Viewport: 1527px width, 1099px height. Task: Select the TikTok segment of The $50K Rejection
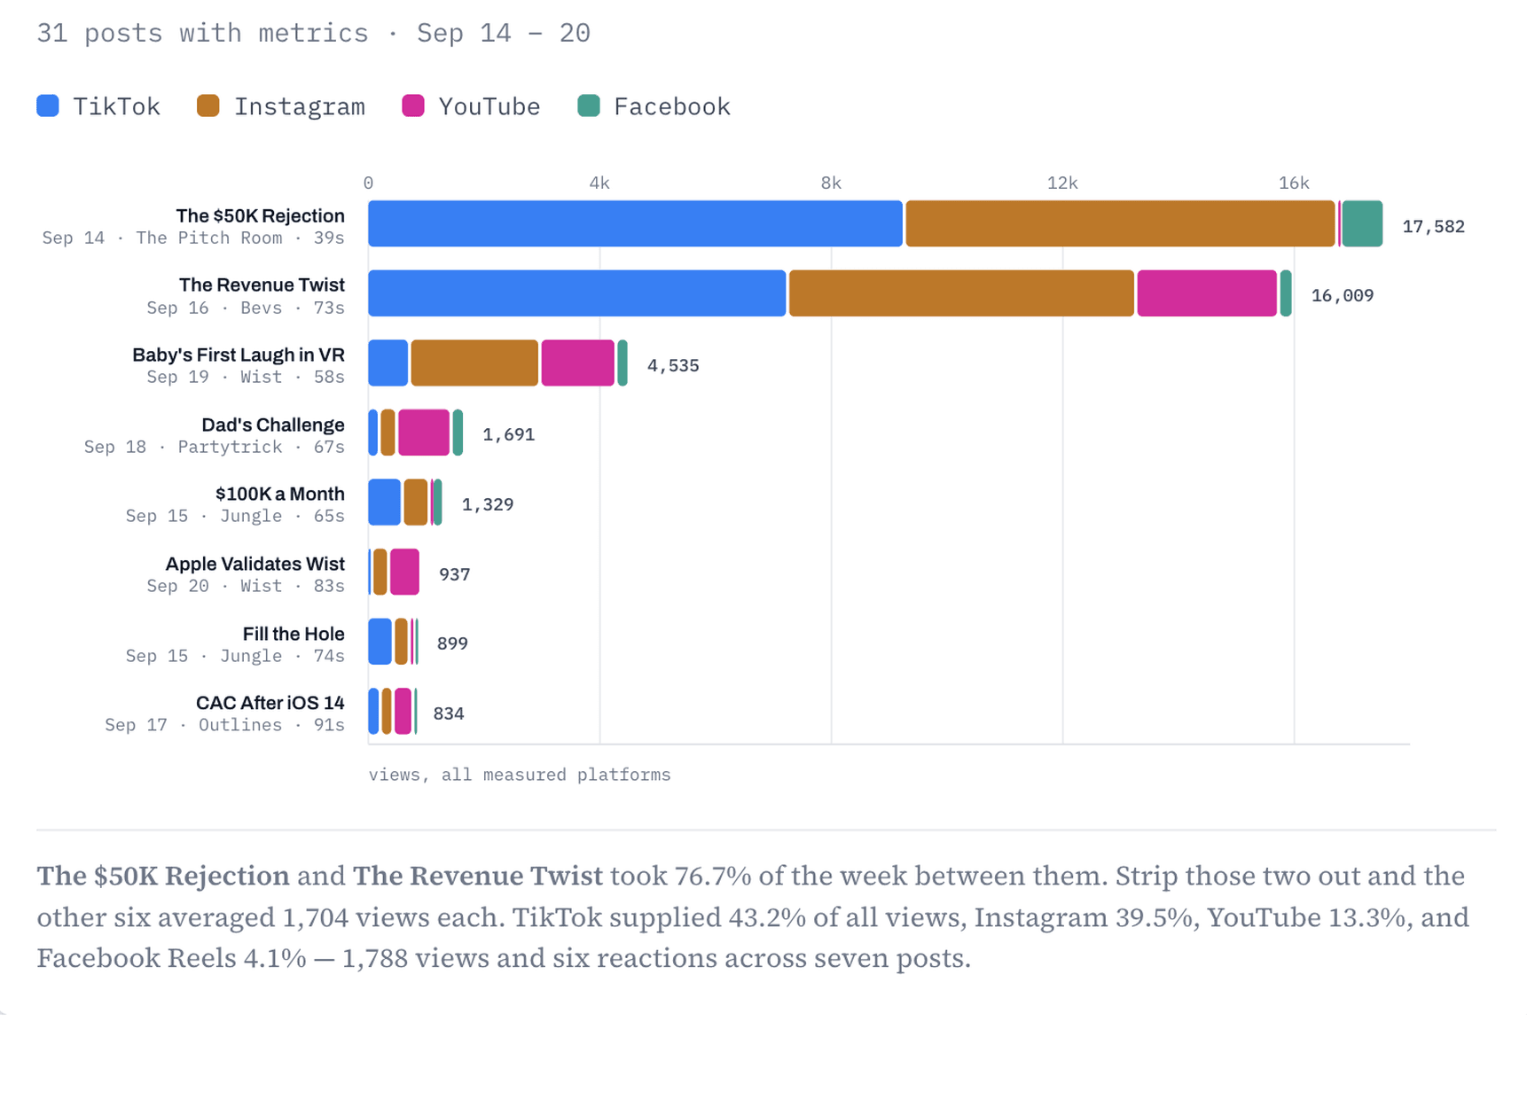pyautogui.click(x=635, y=223)
